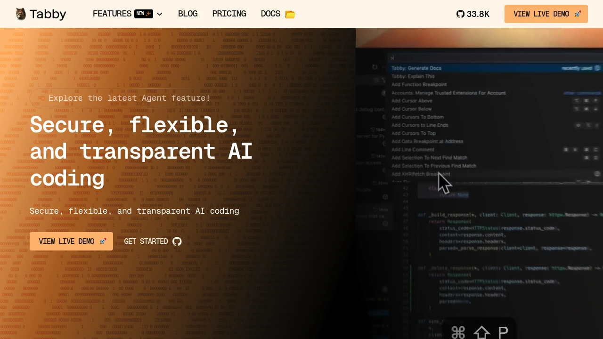Click the command key icon in video overlay

458,332
